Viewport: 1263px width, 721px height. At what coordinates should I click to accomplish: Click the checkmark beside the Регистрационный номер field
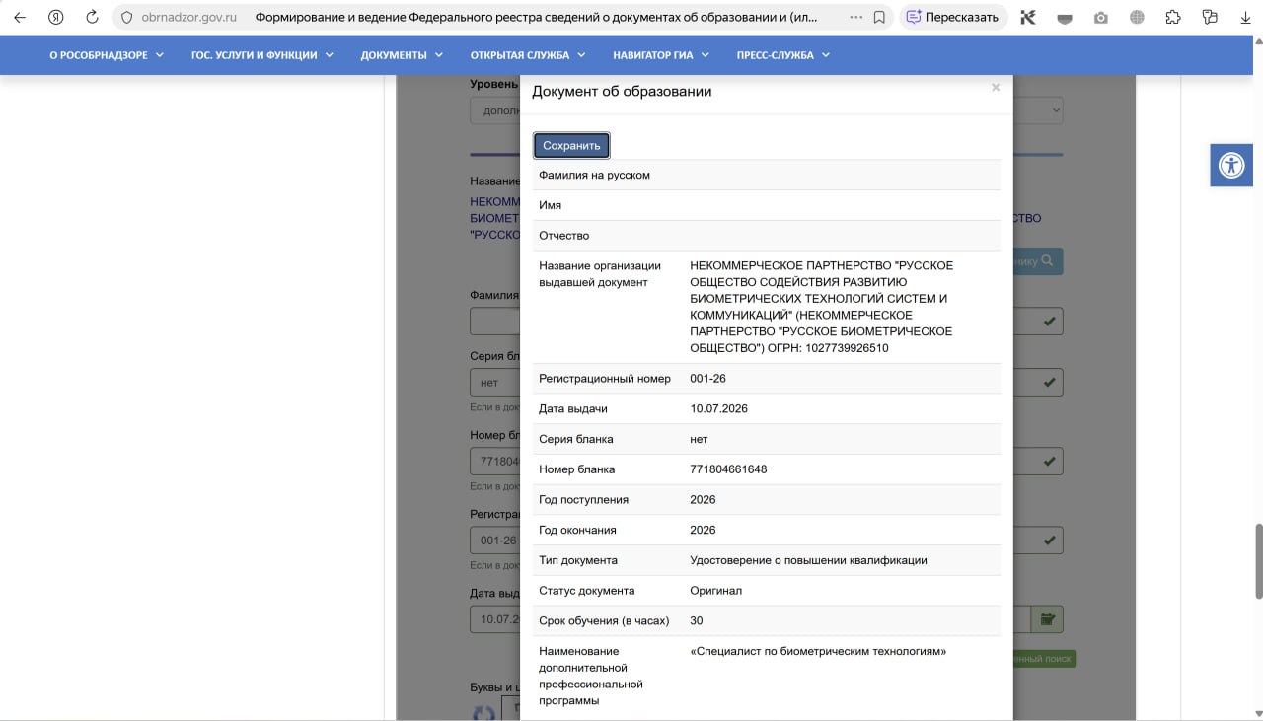(1050, 541)
